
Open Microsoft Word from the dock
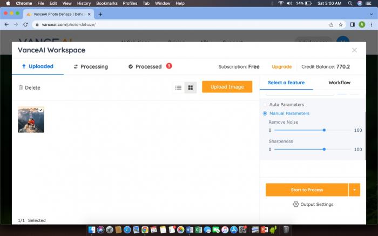[x=190, y=230]
